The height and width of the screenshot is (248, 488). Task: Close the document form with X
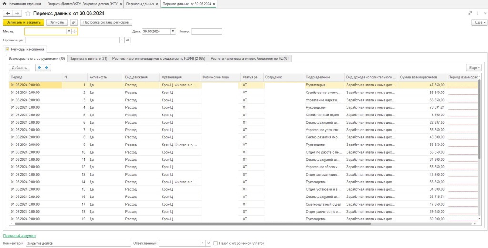click(485, 13)
